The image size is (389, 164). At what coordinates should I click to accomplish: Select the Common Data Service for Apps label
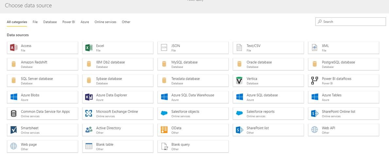pos(45,111)
